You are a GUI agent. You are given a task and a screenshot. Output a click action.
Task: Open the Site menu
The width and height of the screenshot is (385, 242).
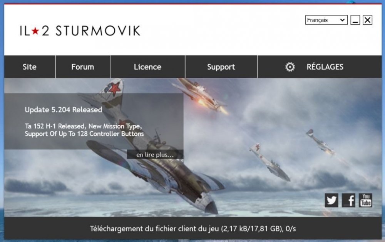pos(30,67)
